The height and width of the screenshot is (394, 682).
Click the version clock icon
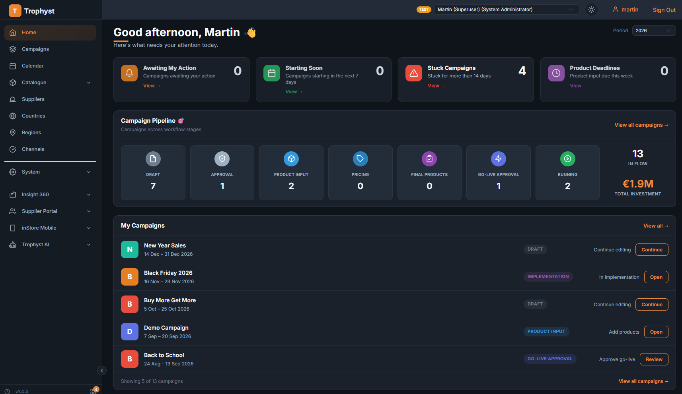[x=7, y=392]
